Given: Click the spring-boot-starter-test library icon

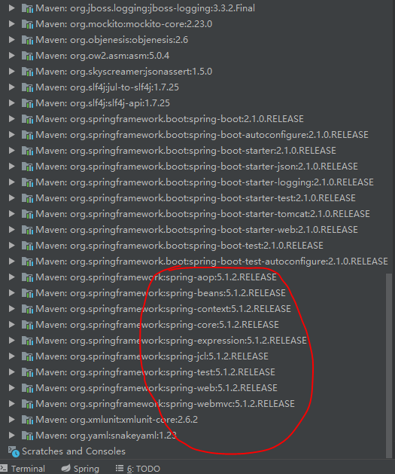Looking at the screenshot, I should point(27,198).
